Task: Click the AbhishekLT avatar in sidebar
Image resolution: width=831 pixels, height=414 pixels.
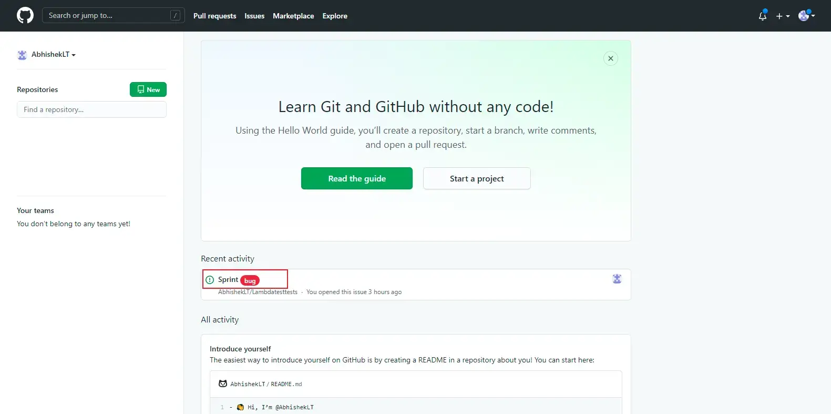Action: pos(22,55)
